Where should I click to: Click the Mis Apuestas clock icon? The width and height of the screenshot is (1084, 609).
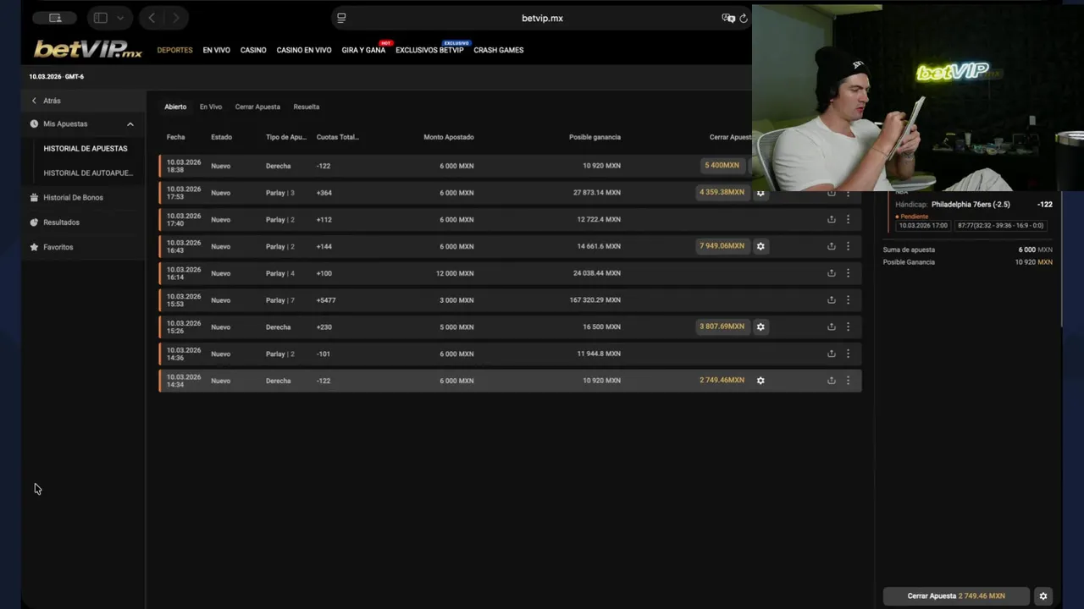pyautogui.click(x=34, y=123)
